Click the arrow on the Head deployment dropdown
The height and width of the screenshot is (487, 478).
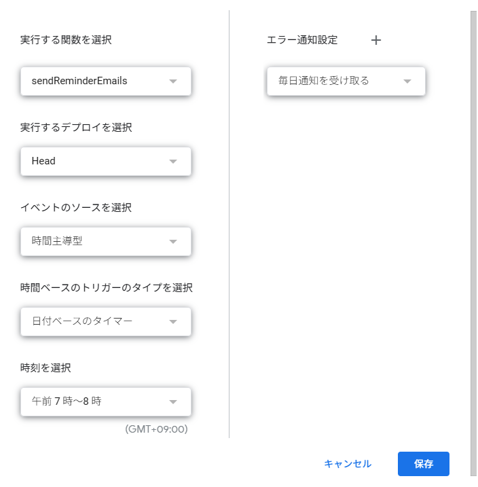173,162
